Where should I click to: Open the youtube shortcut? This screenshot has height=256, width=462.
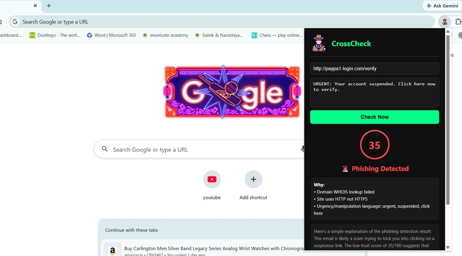212,185
